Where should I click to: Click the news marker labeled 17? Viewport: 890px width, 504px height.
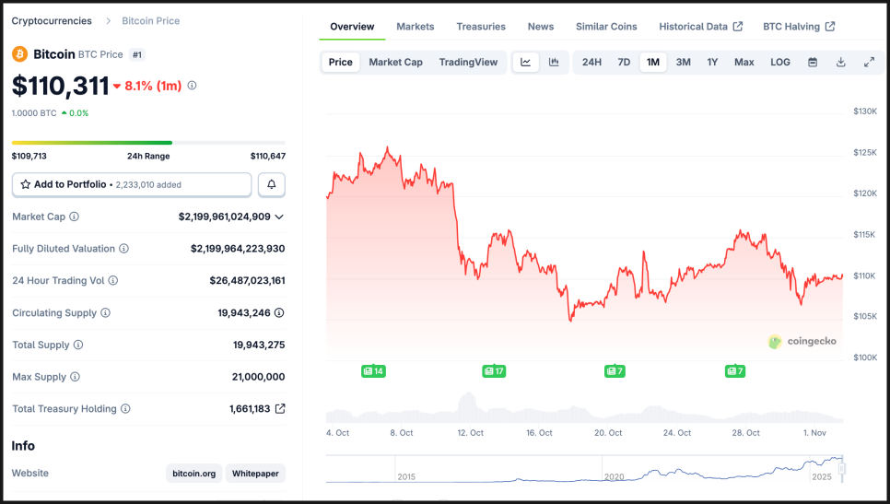click(x=494, y=371)
